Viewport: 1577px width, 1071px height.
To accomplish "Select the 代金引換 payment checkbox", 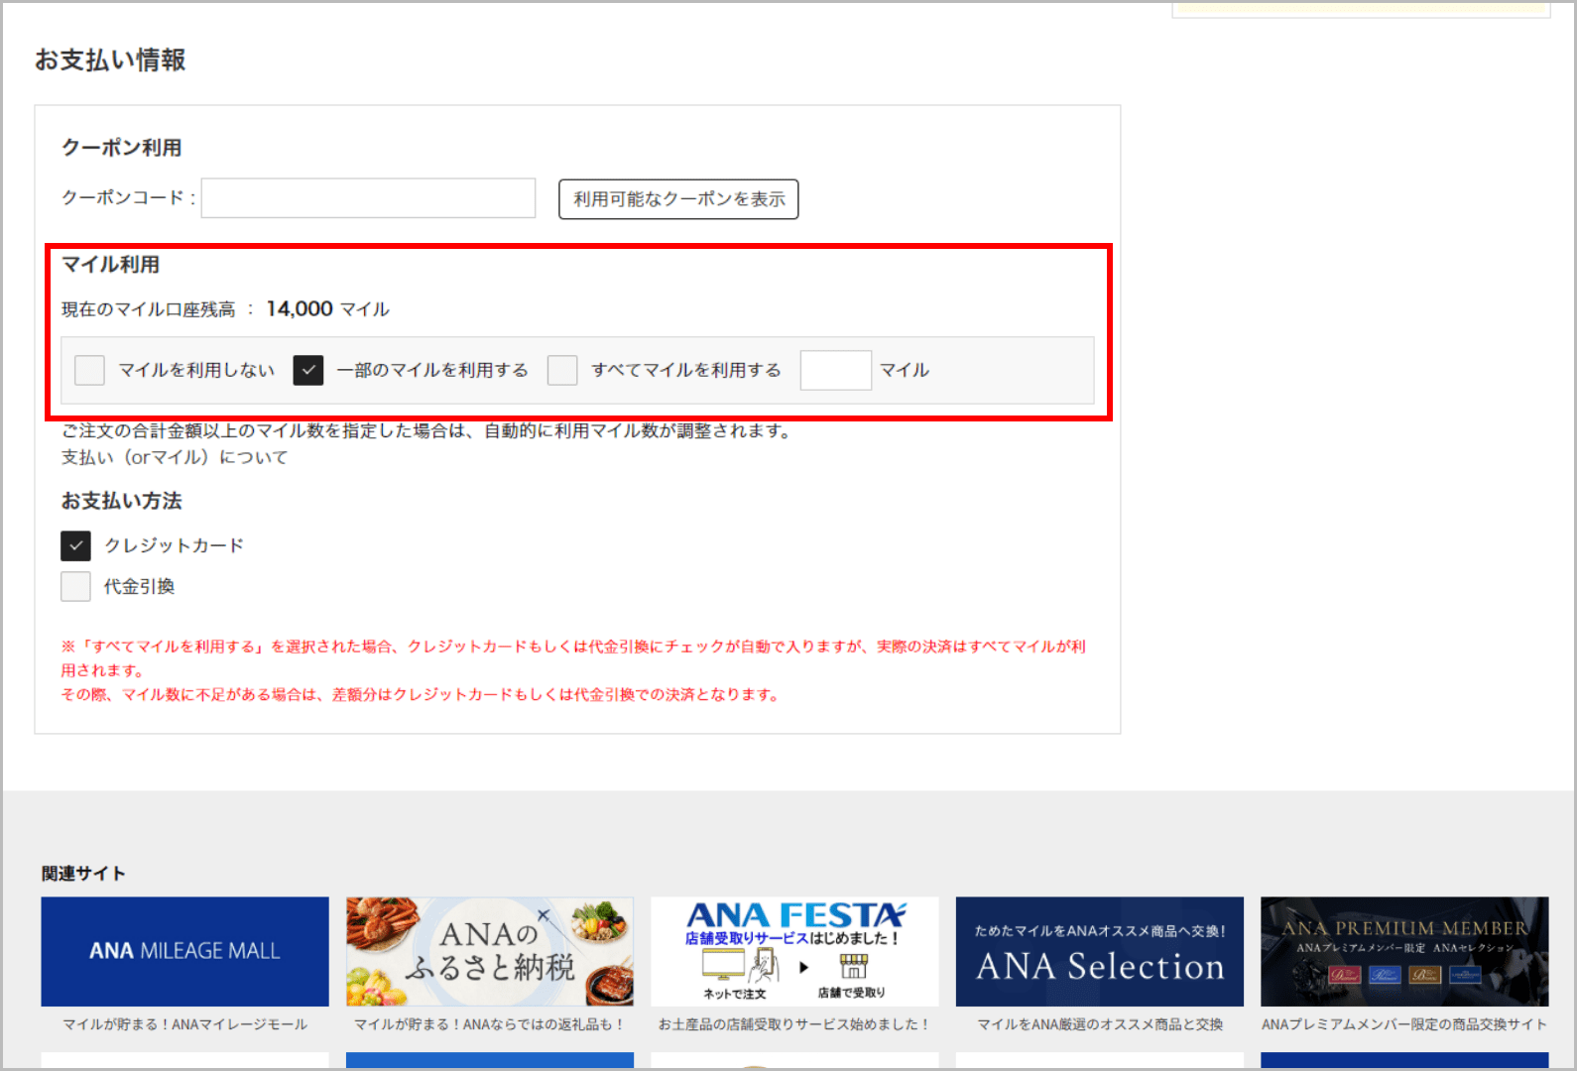I will 76,587.
